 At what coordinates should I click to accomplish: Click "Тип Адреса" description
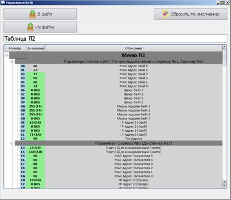pyautogui.click(x=133, y=138)
